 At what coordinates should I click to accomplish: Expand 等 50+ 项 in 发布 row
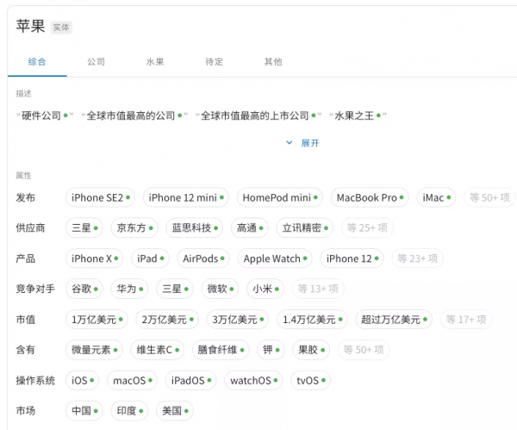[x=489, y=197]
